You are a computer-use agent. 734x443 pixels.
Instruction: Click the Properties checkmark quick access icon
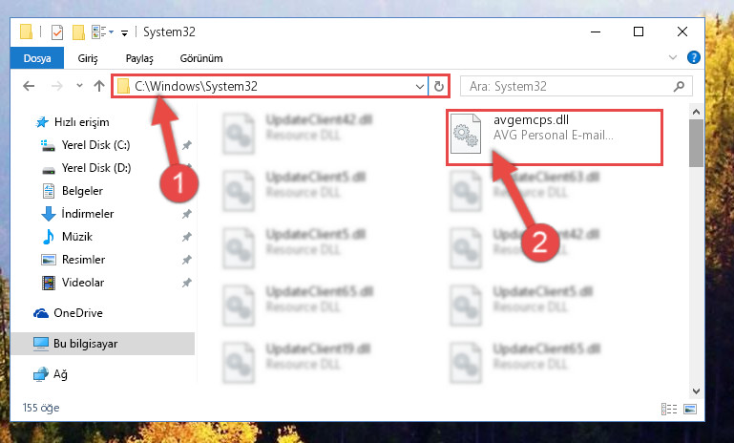(57, 32)
